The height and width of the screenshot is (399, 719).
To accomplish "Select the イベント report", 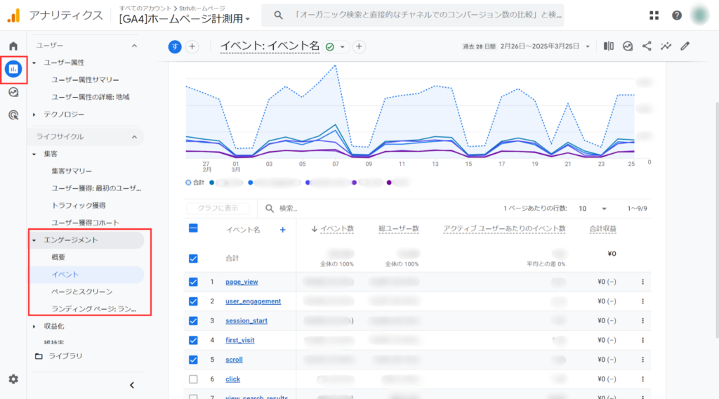I will (x=65, y=275).
